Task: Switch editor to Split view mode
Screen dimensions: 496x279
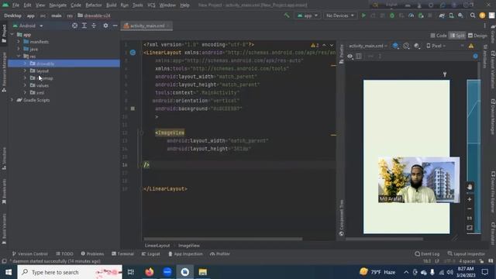Action: (x=457, y=36)
